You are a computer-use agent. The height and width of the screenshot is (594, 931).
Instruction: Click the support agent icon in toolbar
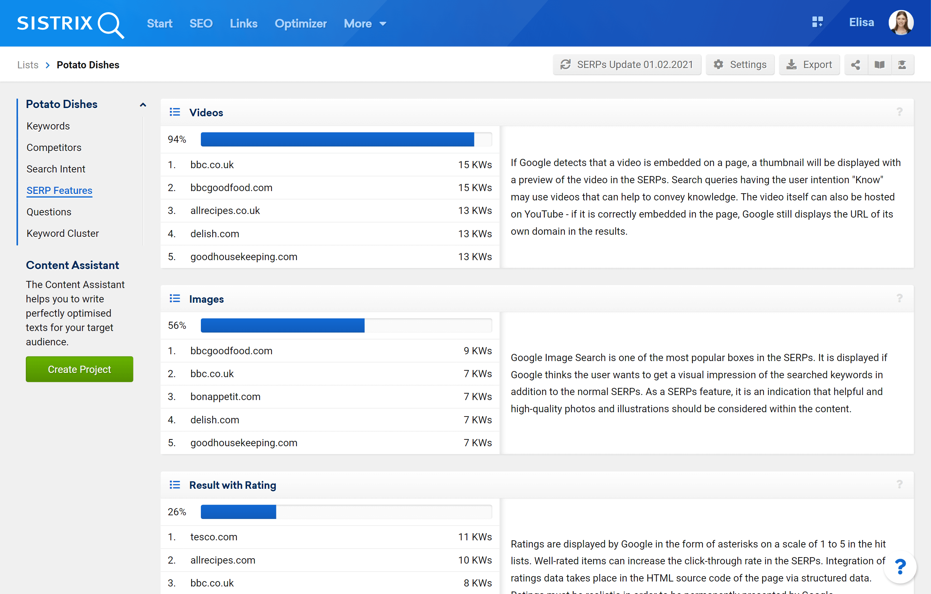(x=902, y=64)
